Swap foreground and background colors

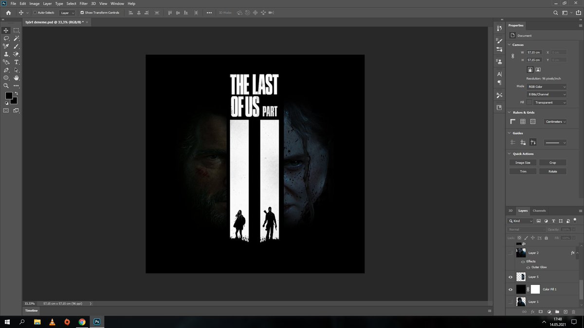[16, 93]
